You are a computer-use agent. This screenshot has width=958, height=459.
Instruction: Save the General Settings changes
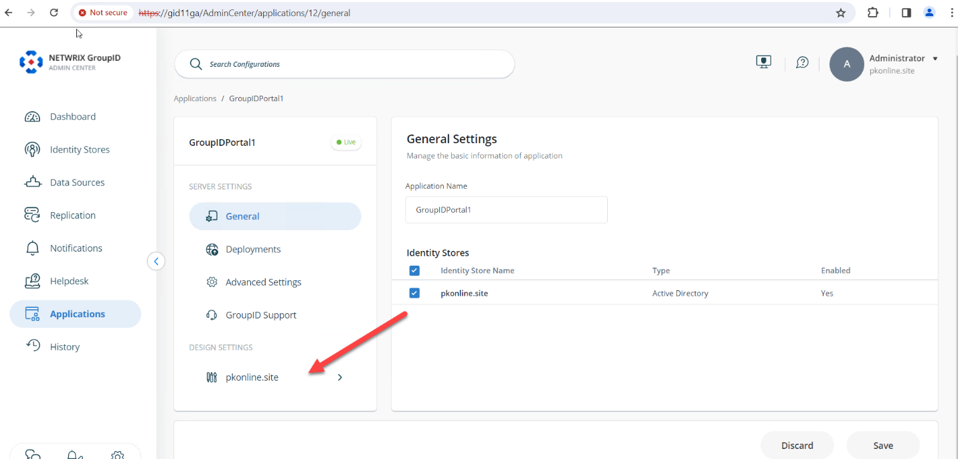(x=882, y=445)
